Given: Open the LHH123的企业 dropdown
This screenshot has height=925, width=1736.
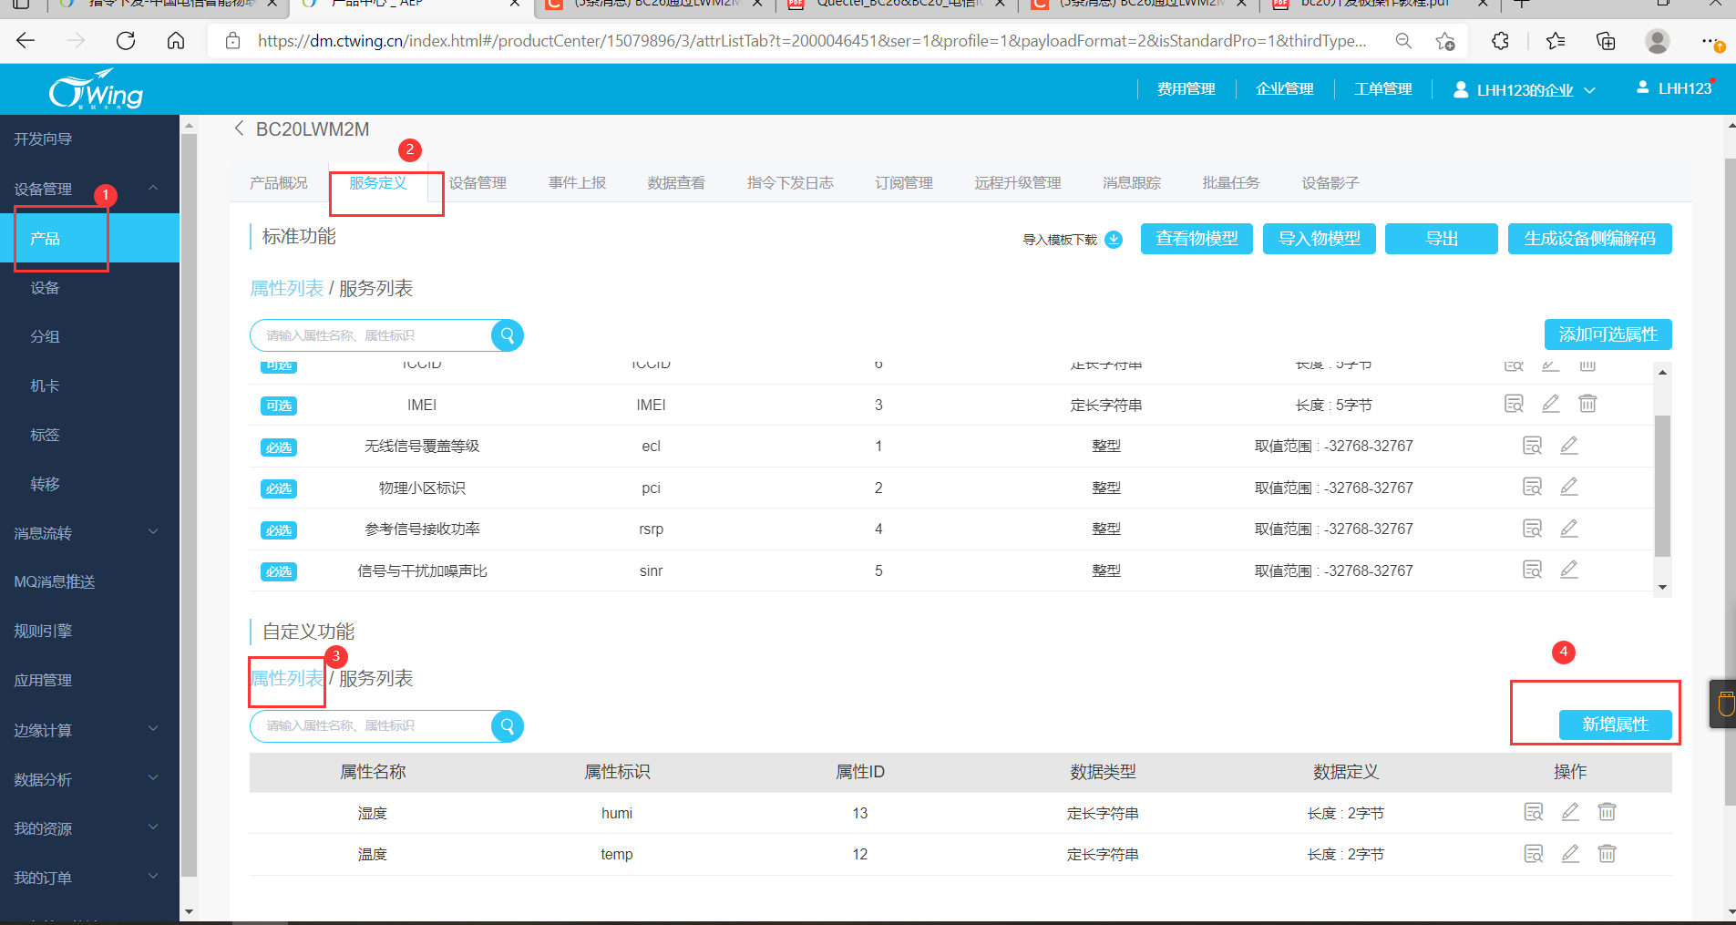Looking at the screenshot, I should pos(1525,89).
